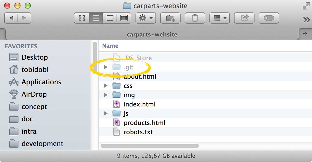
Task: Click the forward navigation arrow
Action: (24, 18)
